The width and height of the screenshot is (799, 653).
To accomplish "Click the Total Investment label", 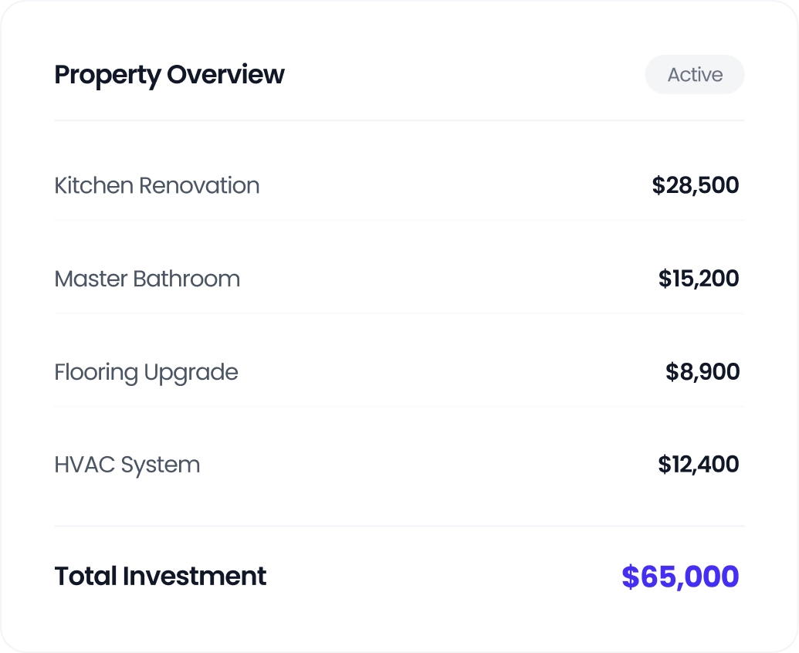I will [160, 576].
